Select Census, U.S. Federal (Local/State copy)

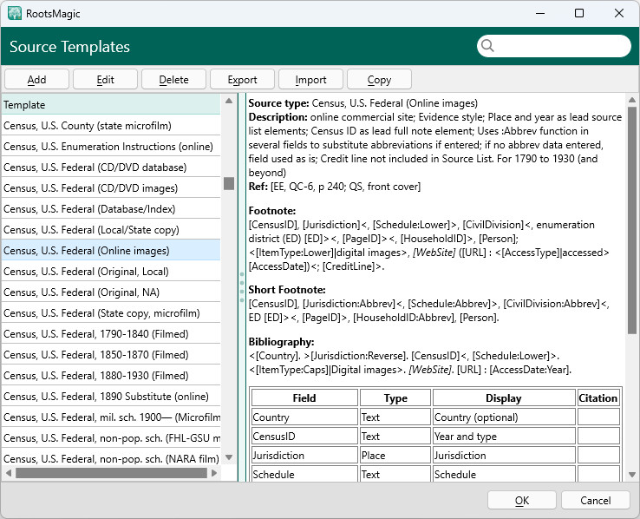pos(111,229)
